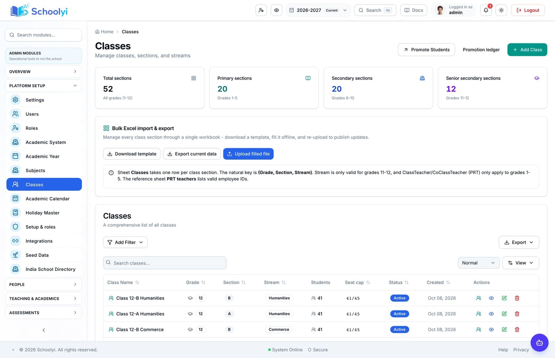Click building icon on Secondary sections card

tap(422, 78)
